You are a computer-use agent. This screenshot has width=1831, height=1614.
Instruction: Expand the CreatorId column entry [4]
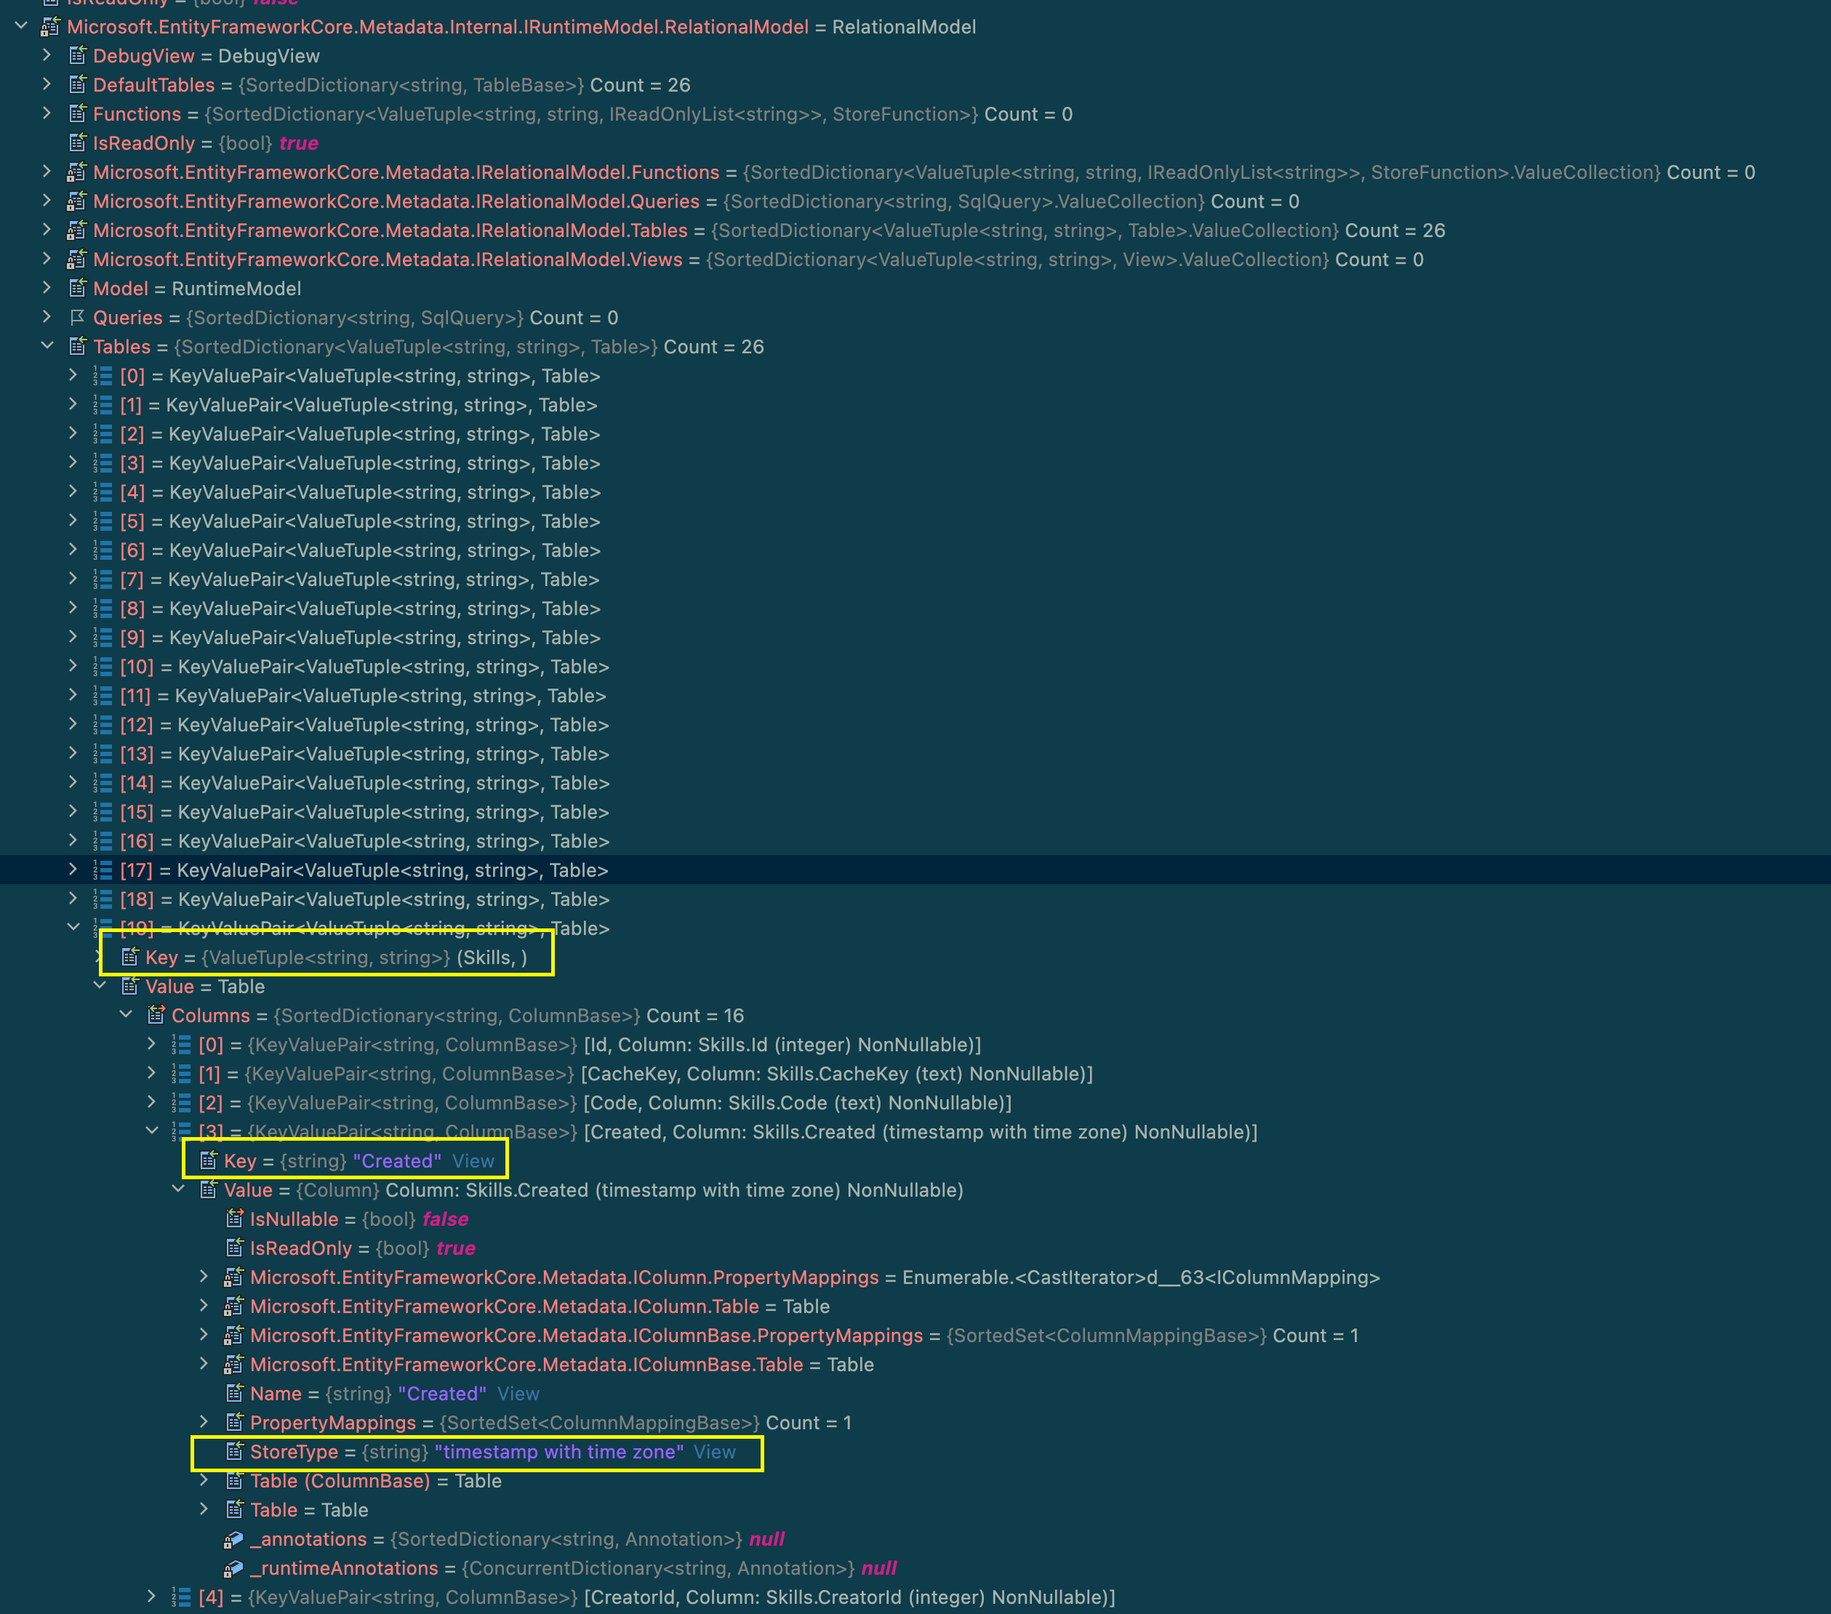click(x=151, y=1597)
